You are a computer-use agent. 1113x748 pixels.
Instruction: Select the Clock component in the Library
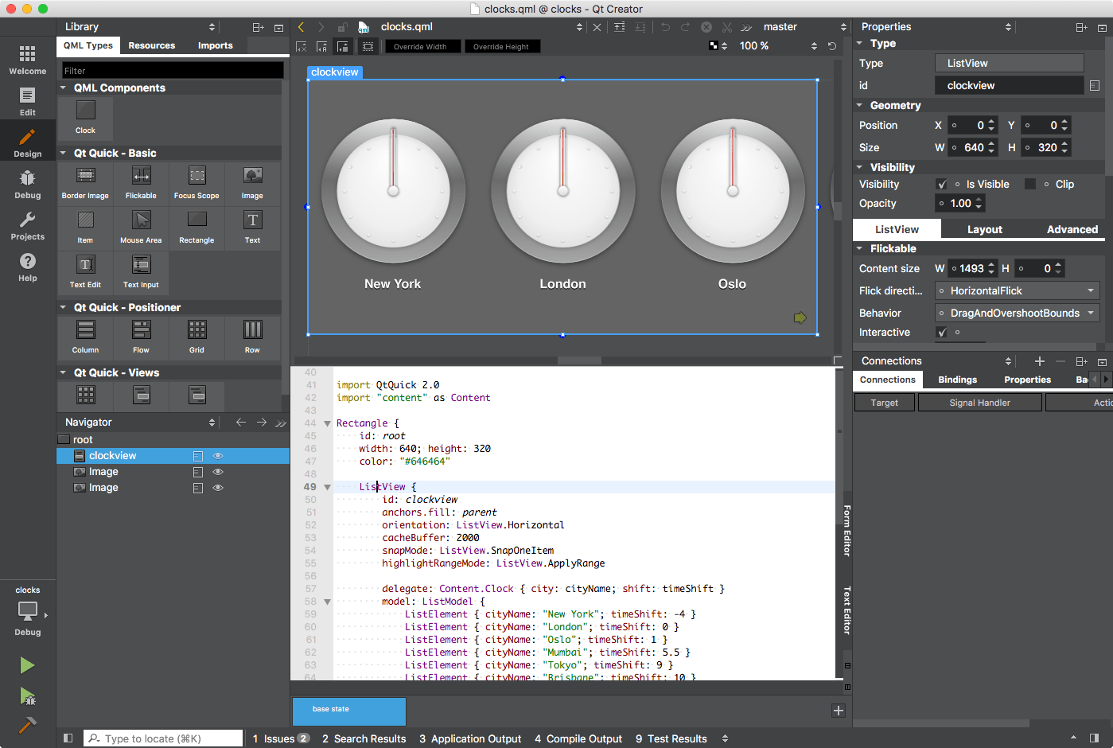(85, 119)
